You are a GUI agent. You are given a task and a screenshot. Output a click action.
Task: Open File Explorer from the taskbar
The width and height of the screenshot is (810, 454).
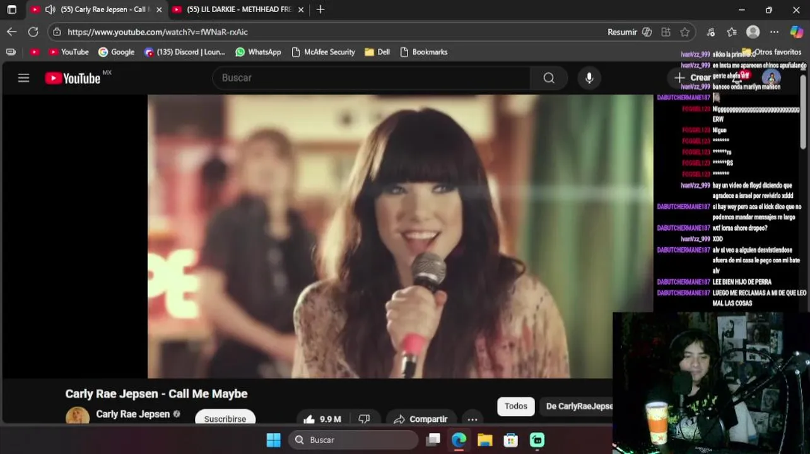(x=484, y=439)
